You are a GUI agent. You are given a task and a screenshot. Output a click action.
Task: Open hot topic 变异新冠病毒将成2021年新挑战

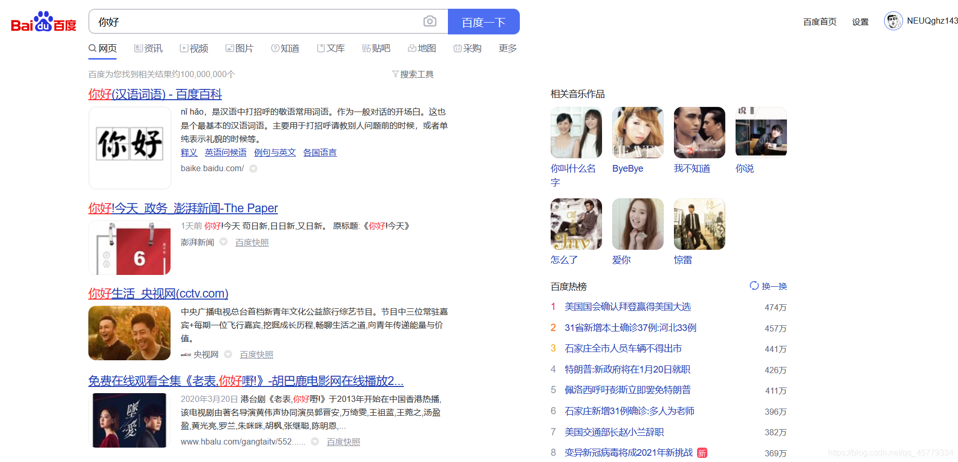click(x=629, y=453)
